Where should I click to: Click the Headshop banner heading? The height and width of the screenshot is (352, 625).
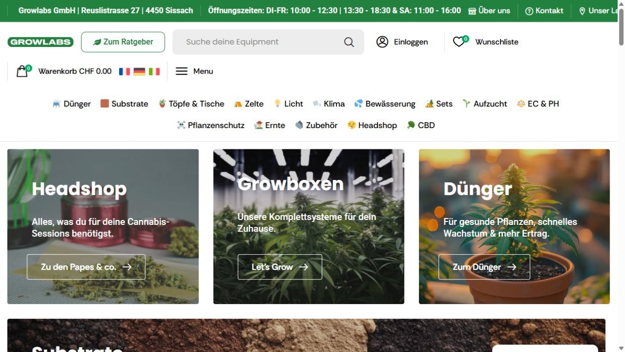(79, 189)
